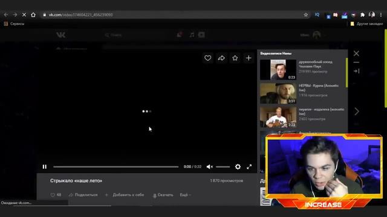This screenshot has height=217, width=387.
Task: Close the video player overlay
Action: tap(356, 54)
